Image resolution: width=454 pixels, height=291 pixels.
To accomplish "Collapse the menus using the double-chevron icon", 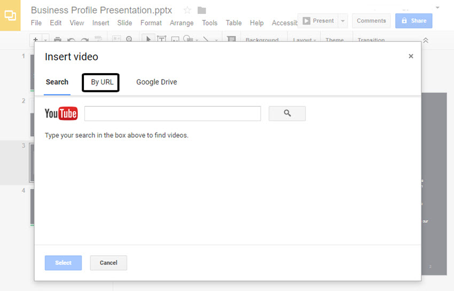I will pyautogui.click(x=425, y=40).
